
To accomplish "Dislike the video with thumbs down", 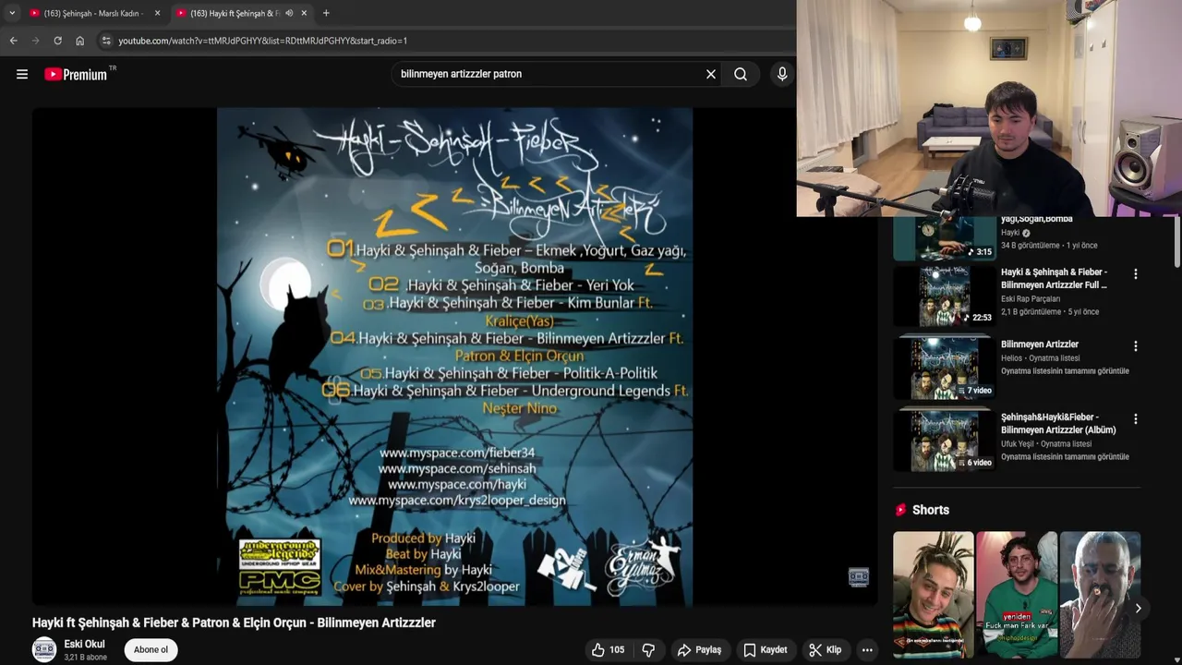I will tap(648, 650).
